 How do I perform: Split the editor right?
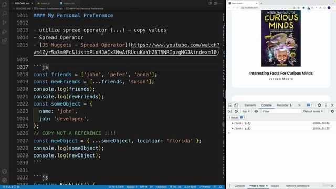point(215,3)
